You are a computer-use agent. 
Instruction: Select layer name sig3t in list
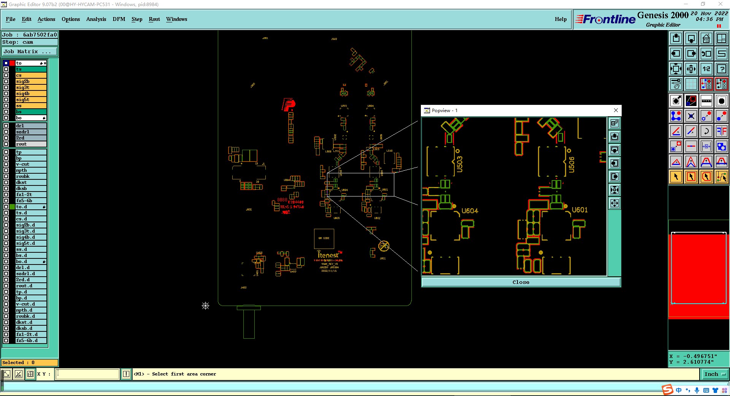(x=31, y=87)
